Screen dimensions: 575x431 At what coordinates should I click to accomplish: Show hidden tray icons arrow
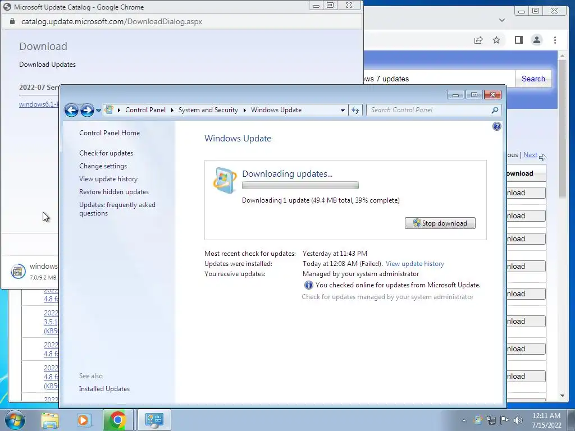pos(464,420)
